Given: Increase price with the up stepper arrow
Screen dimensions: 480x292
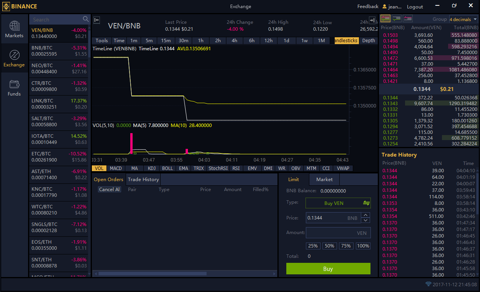Looking at the screenshot, I should pos(366,215).
